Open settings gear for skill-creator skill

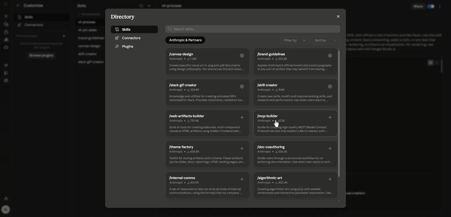tap(330, 87)
